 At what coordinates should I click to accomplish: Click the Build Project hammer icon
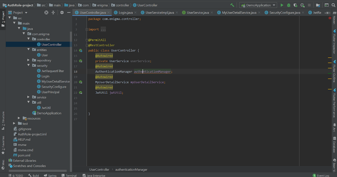point(232,5)
